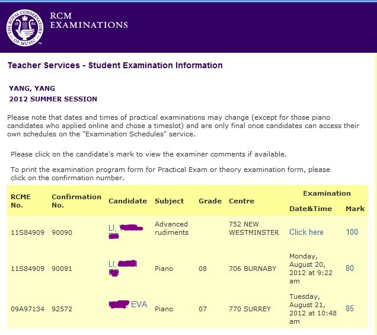Viewport: 377px width, 335px height.
Task: Click the 'Mark' column header
Action: click(x=355, y=209)
